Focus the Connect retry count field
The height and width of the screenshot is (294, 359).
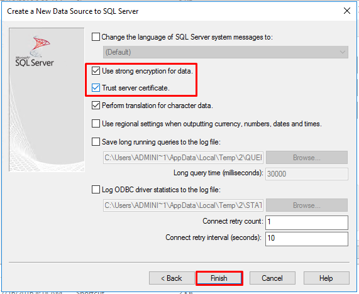point(307,222)
